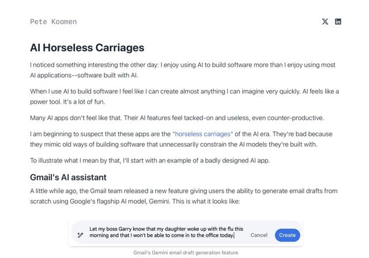
Task: Open the LinkedIn profile icon
Action: pyautogui.click(x=338, y=22)
